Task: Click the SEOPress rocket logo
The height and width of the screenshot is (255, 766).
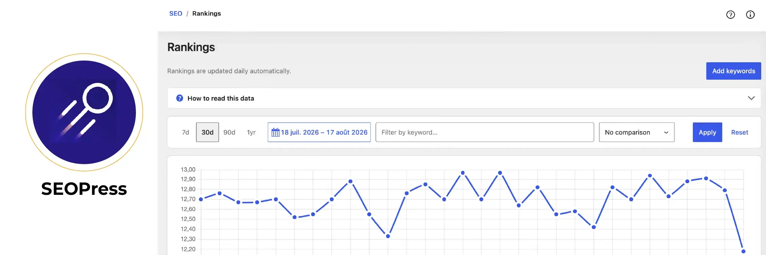Action: pyautogui.click(x=84, y=112)
